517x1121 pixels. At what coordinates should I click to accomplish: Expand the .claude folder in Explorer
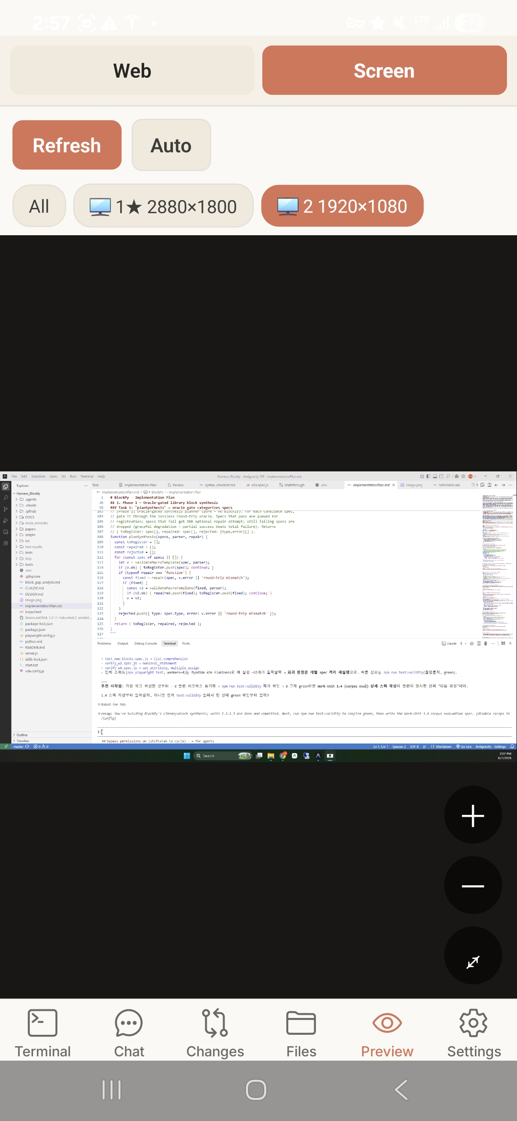tap(51, 505)
